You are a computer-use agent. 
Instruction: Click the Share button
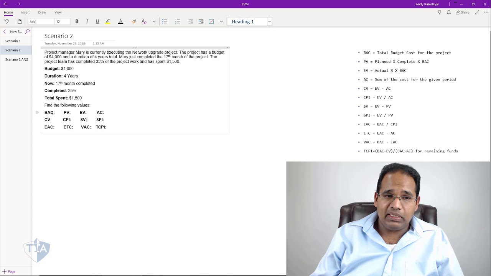463,12
